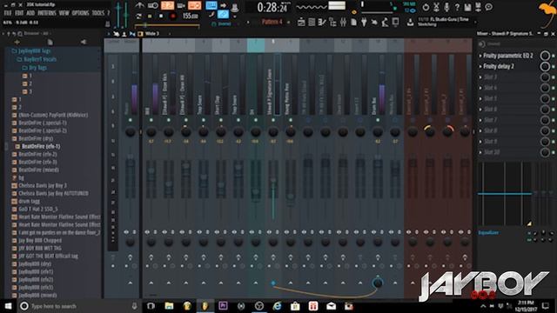Select 'Chelsea Davis Jay Boy 3' sample

click(43, 185)
